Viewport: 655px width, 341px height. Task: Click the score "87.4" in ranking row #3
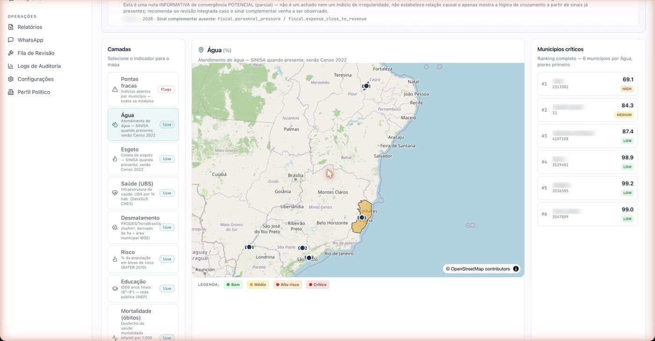point(627,131)
